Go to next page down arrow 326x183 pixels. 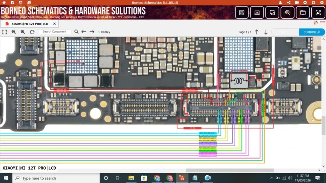click(266, 32)
